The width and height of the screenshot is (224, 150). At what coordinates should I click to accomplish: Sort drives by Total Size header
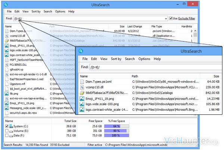pos(70,121)
